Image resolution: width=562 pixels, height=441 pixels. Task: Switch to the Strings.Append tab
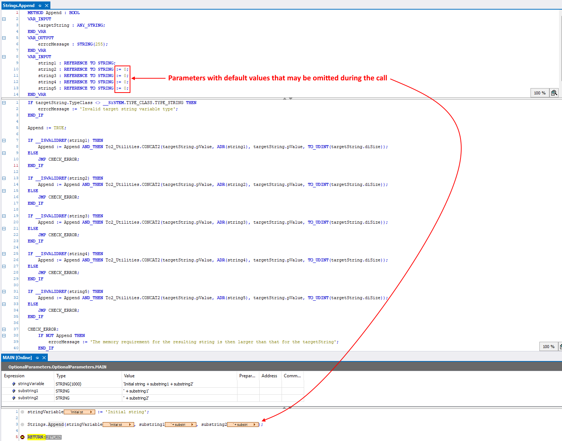point(19,6)
